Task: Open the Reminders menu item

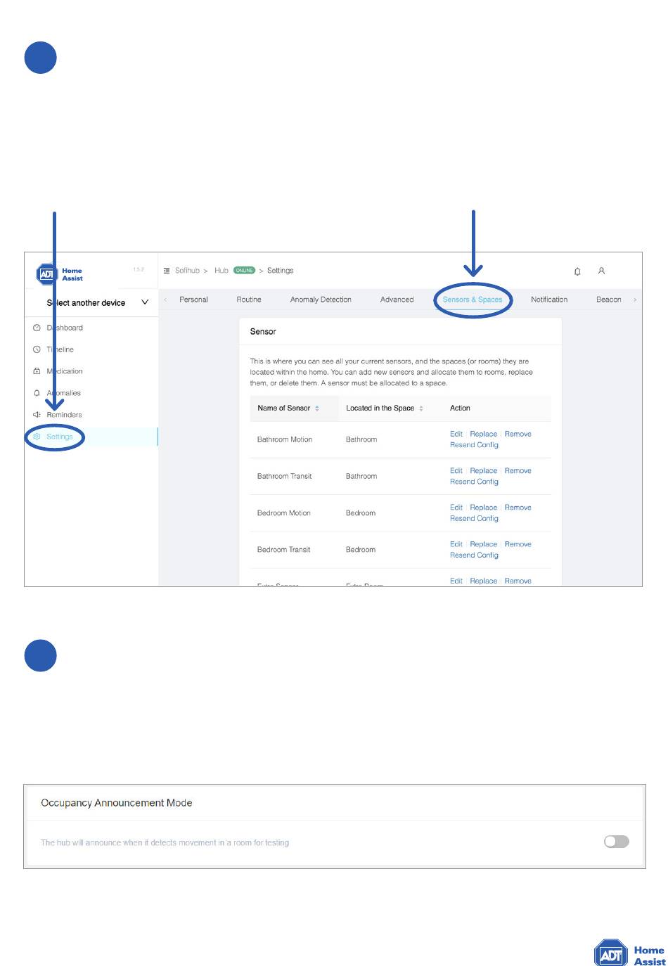Action: pos(64,415)
